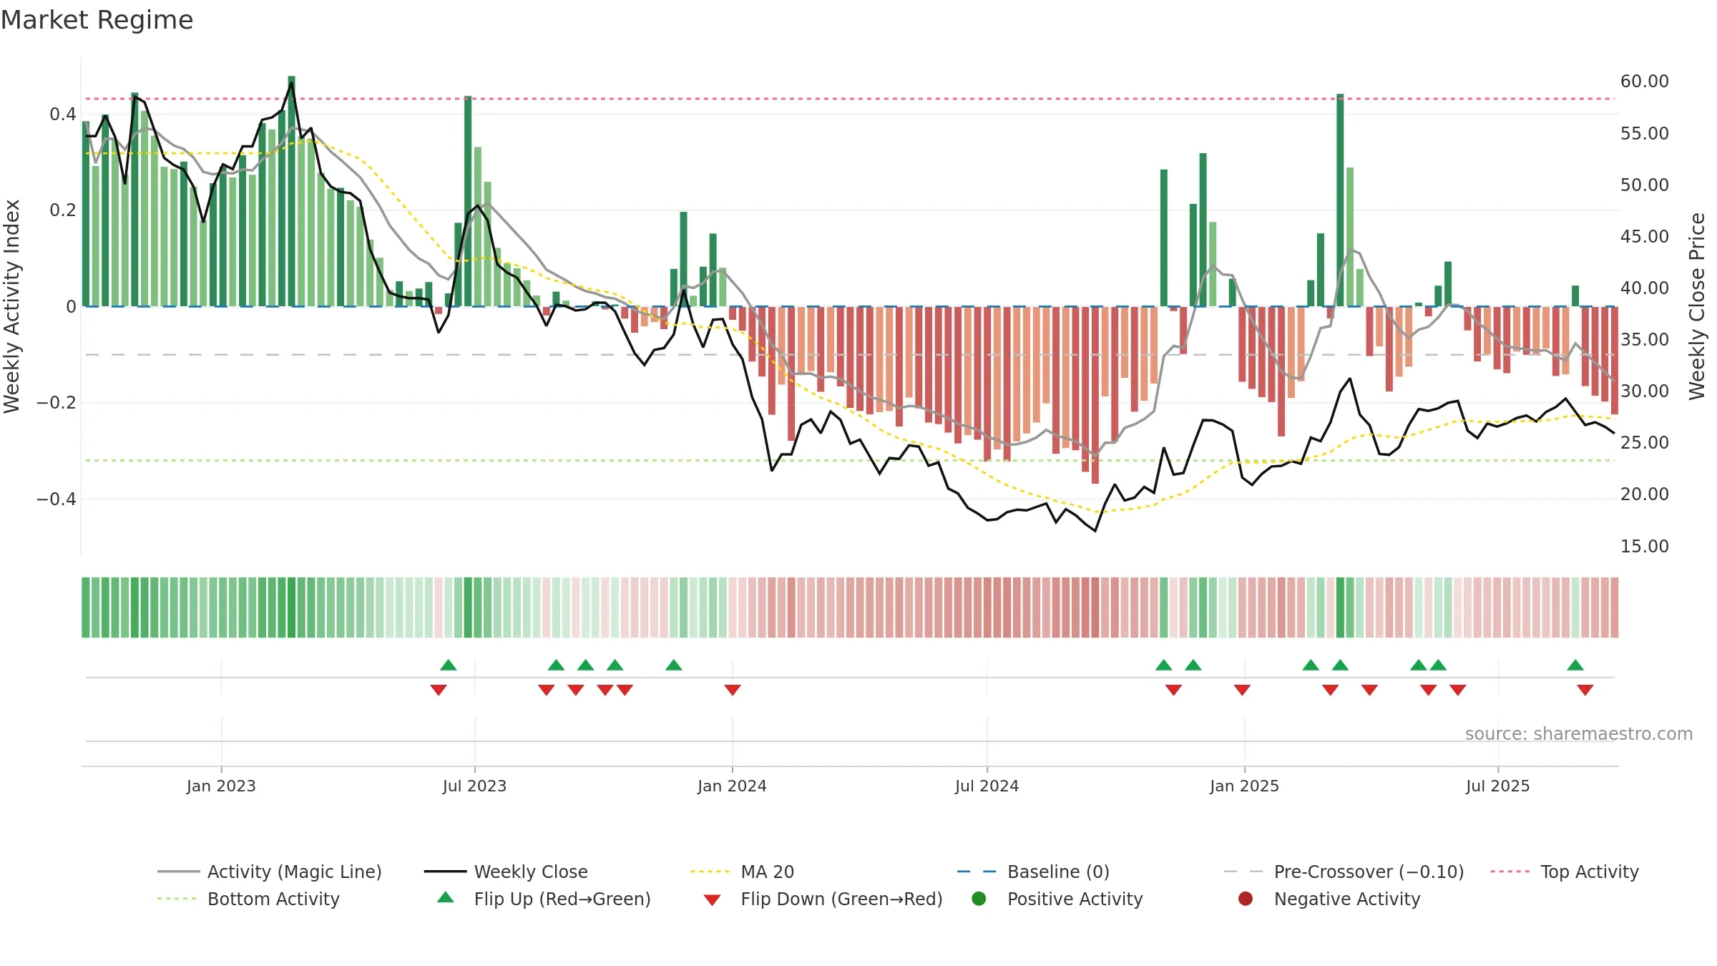
Task: Click the tall green spike bar near Jul 2023
Action: pyautogui.click(x=468, y=201)
